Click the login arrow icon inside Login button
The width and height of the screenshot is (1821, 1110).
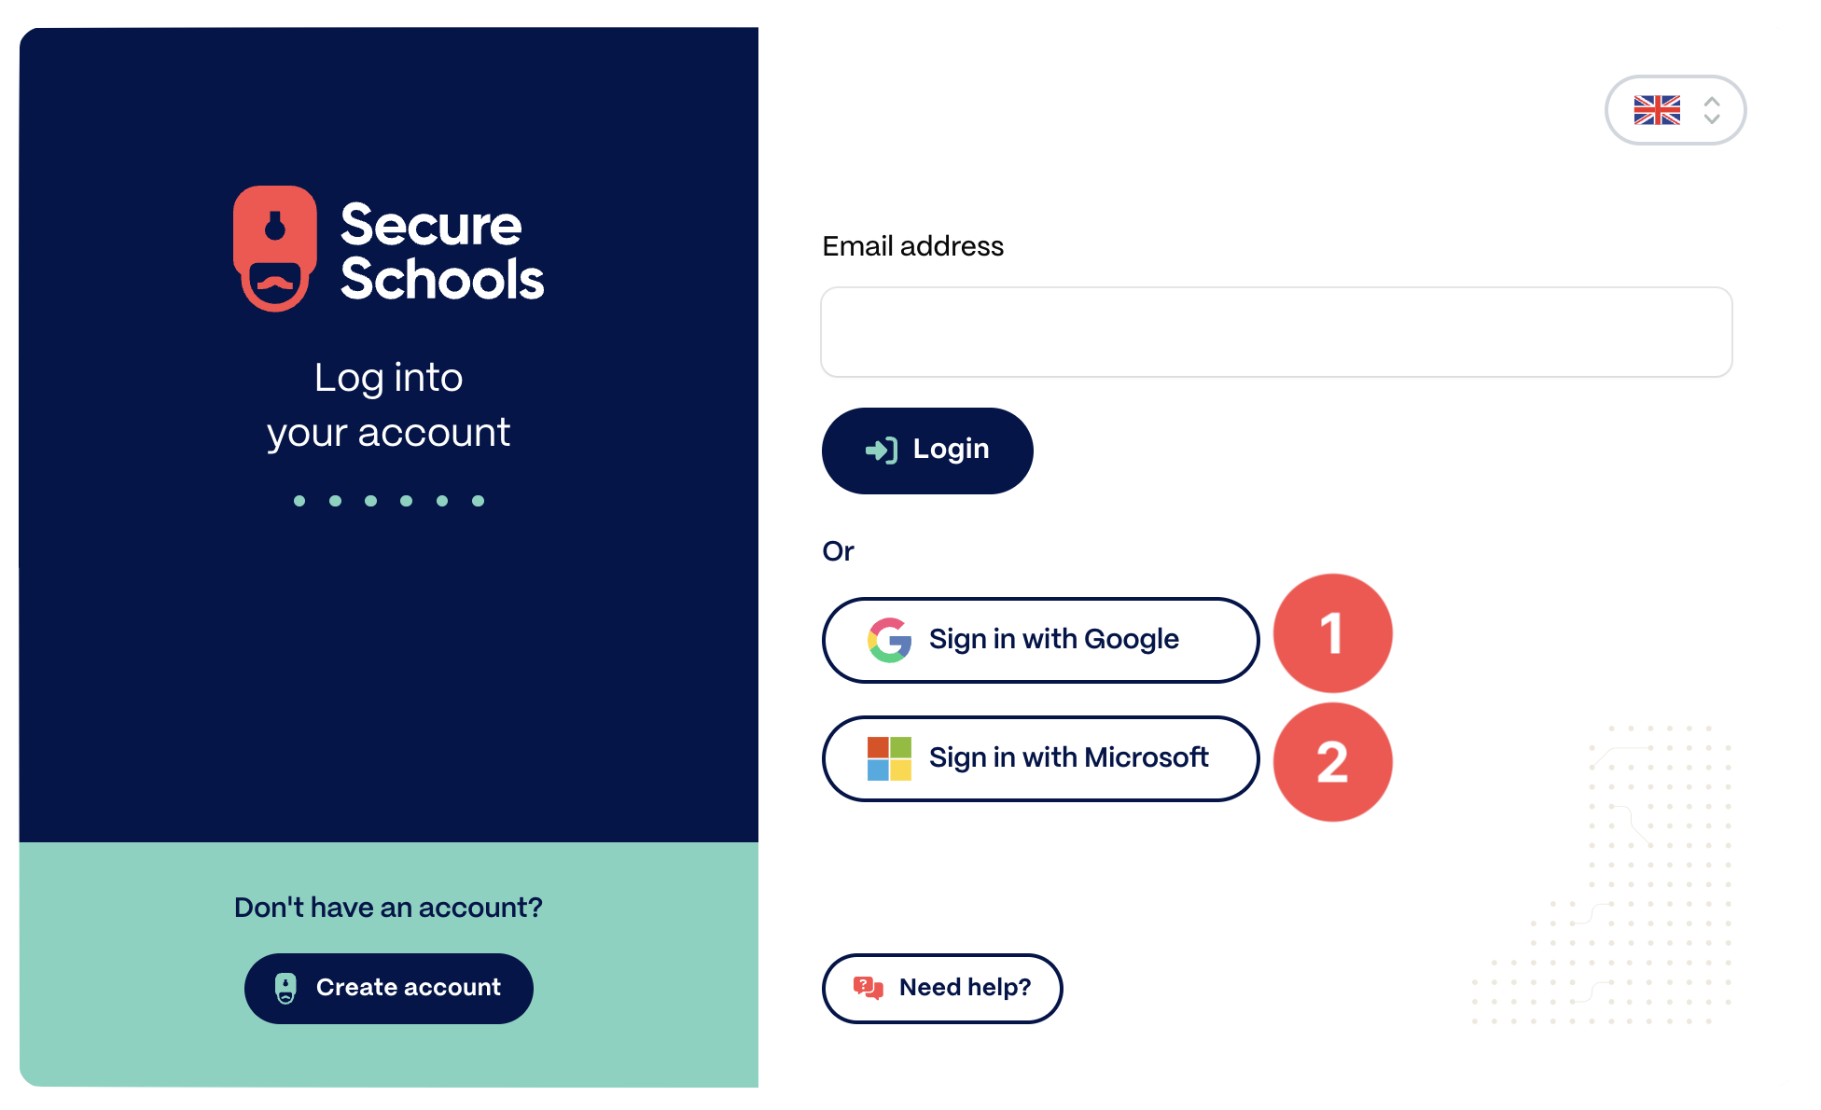[881, 450]
